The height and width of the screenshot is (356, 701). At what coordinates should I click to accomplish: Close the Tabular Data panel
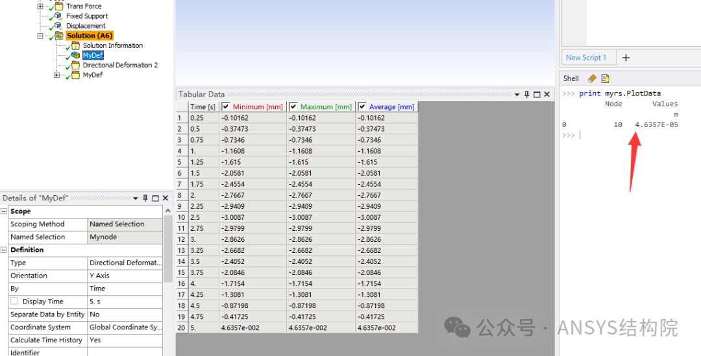coord(547,94)
